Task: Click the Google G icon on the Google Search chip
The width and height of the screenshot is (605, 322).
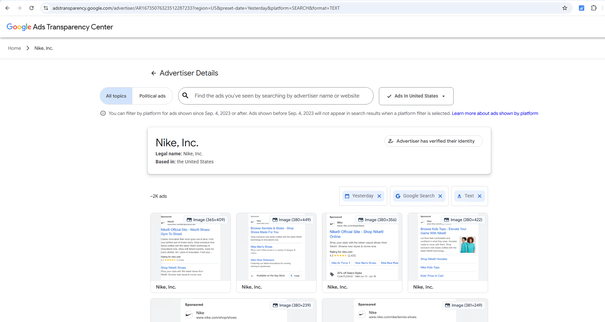Action: click(398, 196)
